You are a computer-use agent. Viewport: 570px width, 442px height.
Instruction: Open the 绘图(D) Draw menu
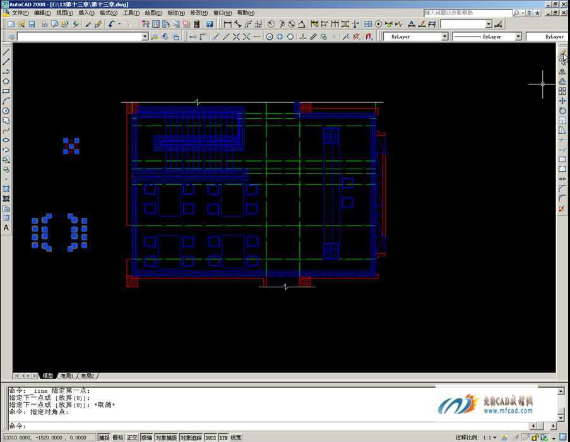tap(153, 13)
